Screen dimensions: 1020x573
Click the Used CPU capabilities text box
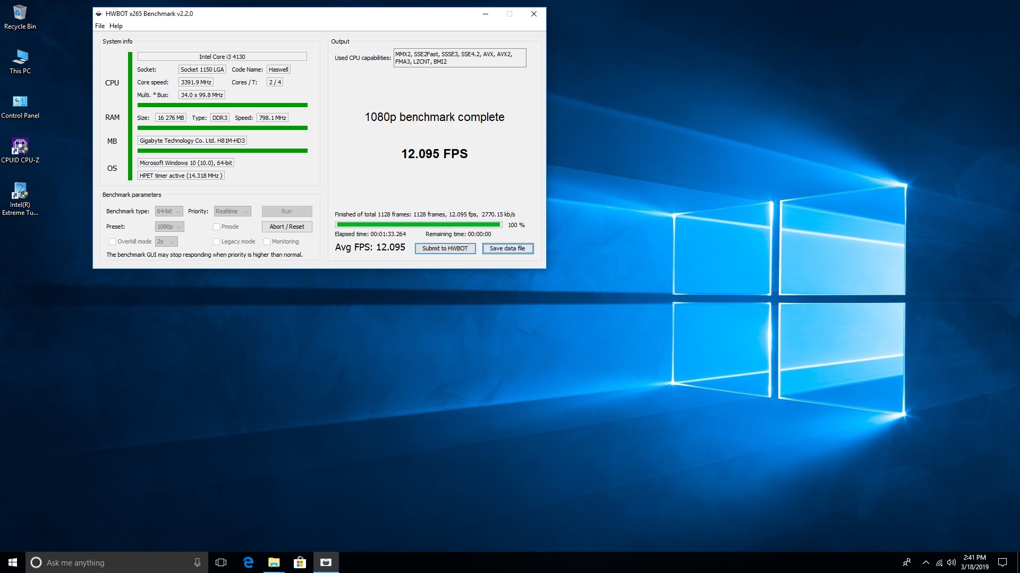point(460,58)
